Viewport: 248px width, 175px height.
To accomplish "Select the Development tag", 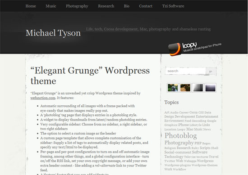I will (185, 117).
